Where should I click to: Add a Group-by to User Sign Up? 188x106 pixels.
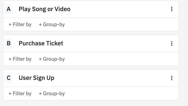point(52,94)
